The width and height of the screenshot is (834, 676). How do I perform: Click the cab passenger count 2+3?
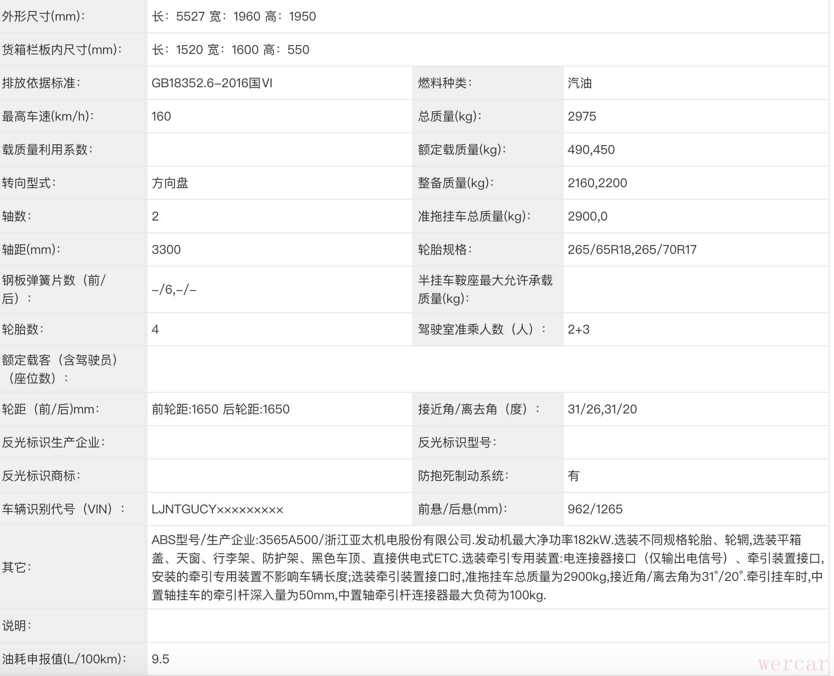578,330
